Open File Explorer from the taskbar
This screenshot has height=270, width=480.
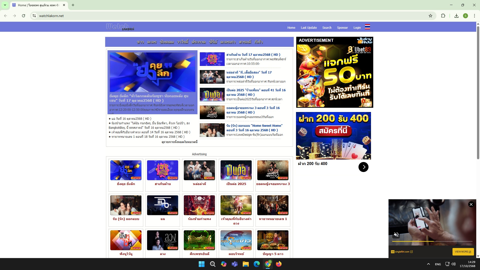click(245, 264)
